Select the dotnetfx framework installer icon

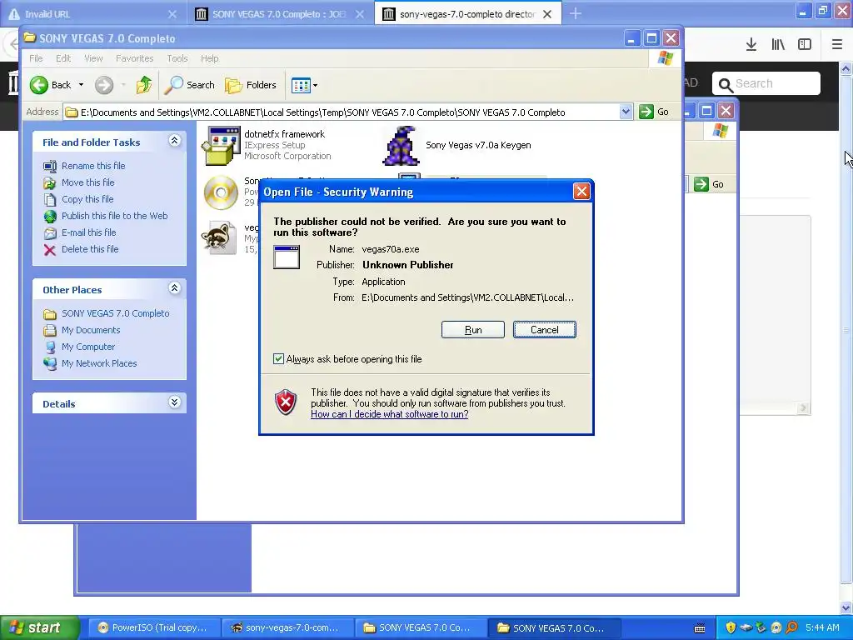pos(221,145)
